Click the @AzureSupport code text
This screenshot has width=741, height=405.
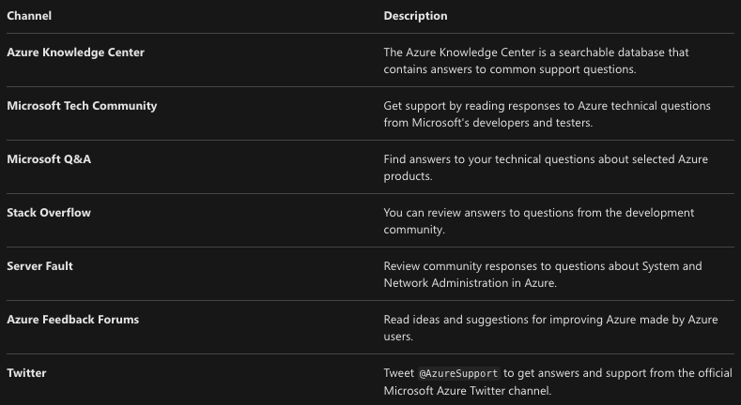point(459,373)
